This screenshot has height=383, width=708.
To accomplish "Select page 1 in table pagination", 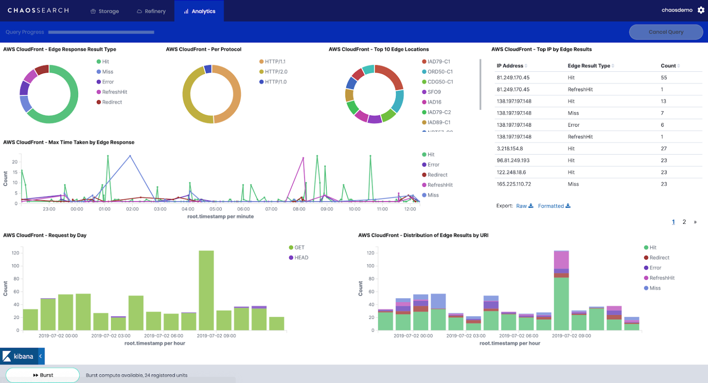I will tap(673, 222).
